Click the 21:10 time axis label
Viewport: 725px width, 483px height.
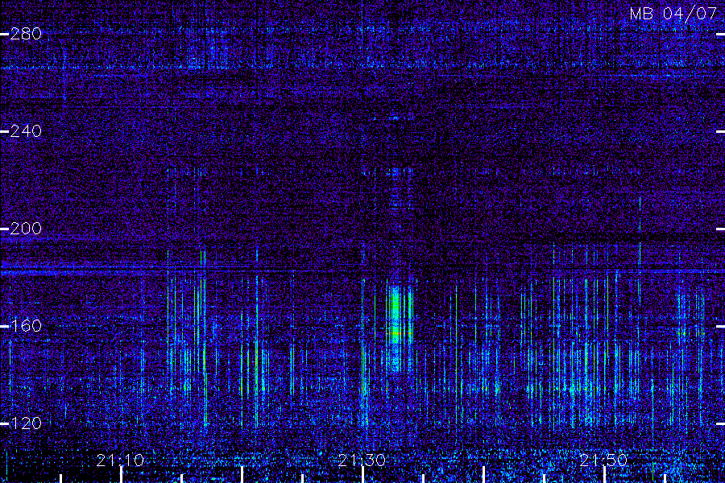(120, 460)
